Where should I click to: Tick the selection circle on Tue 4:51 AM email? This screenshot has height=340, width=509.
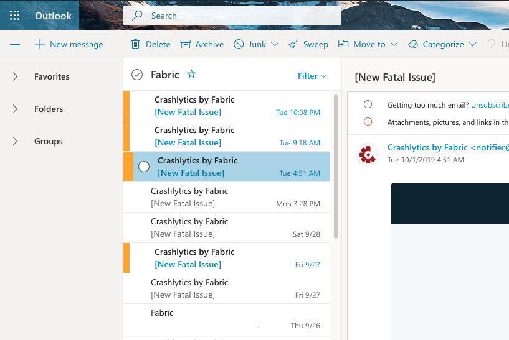point(144,167)
